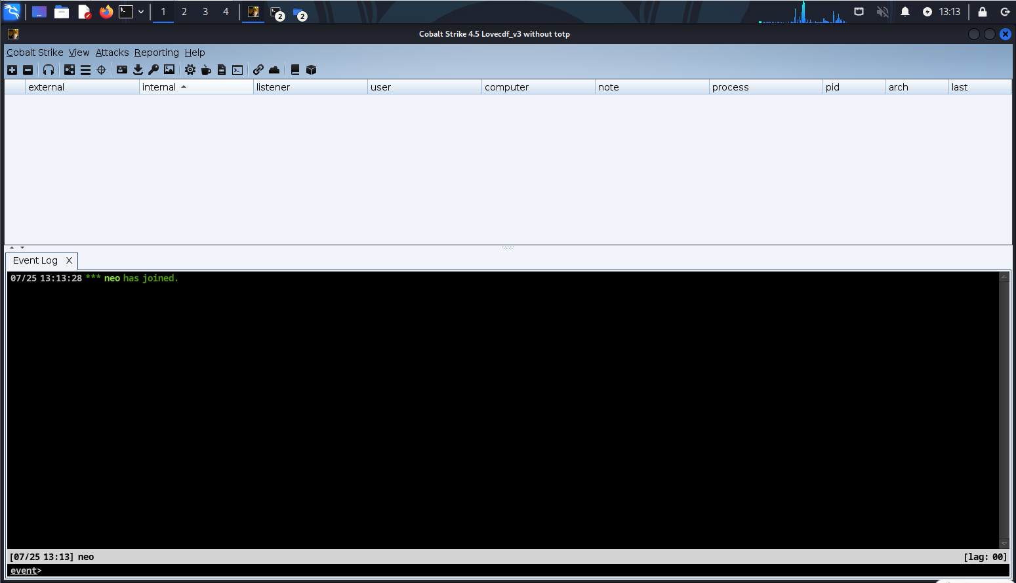Screen dimensions: 1016x583
Task: Open the 13:13 clock panel
Action: (950, 12)
